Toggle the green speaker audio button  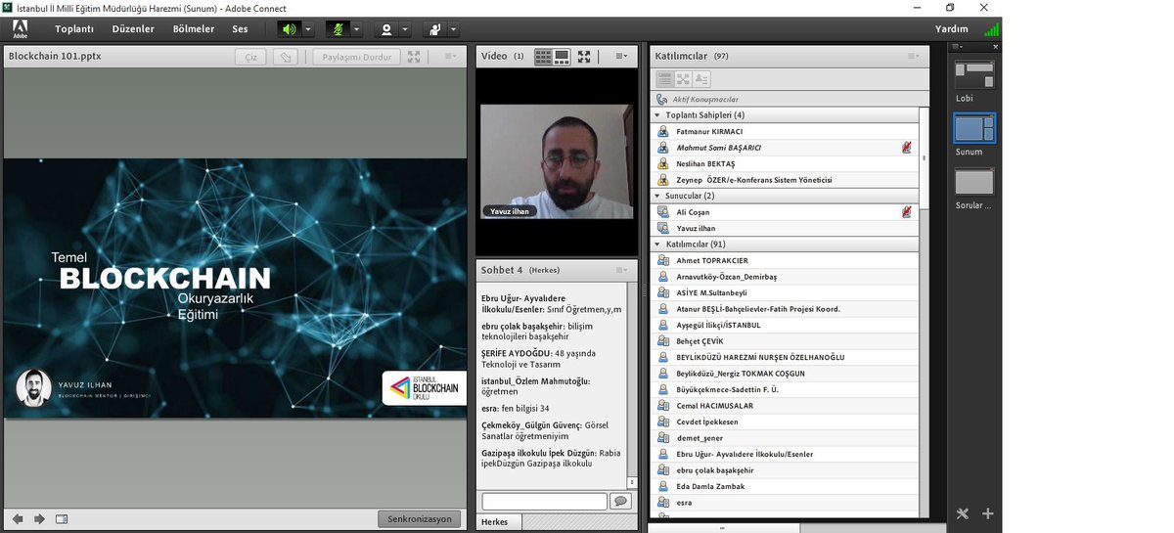coord(289,29)
